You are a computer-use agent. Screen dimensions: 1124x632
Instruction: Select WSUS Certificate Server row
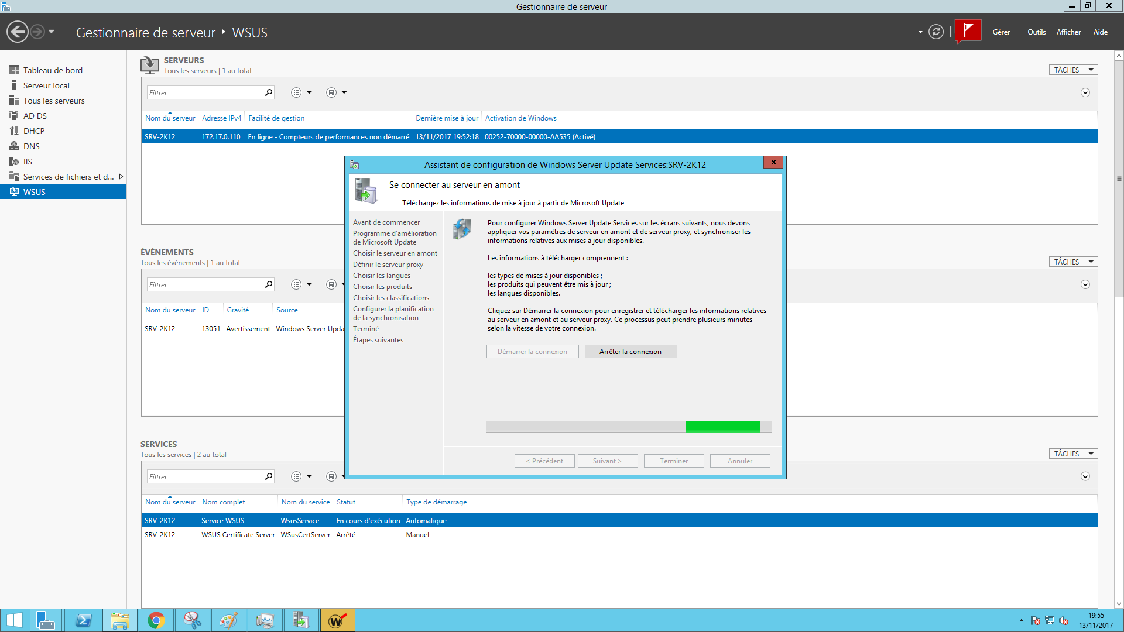(619, 535)
